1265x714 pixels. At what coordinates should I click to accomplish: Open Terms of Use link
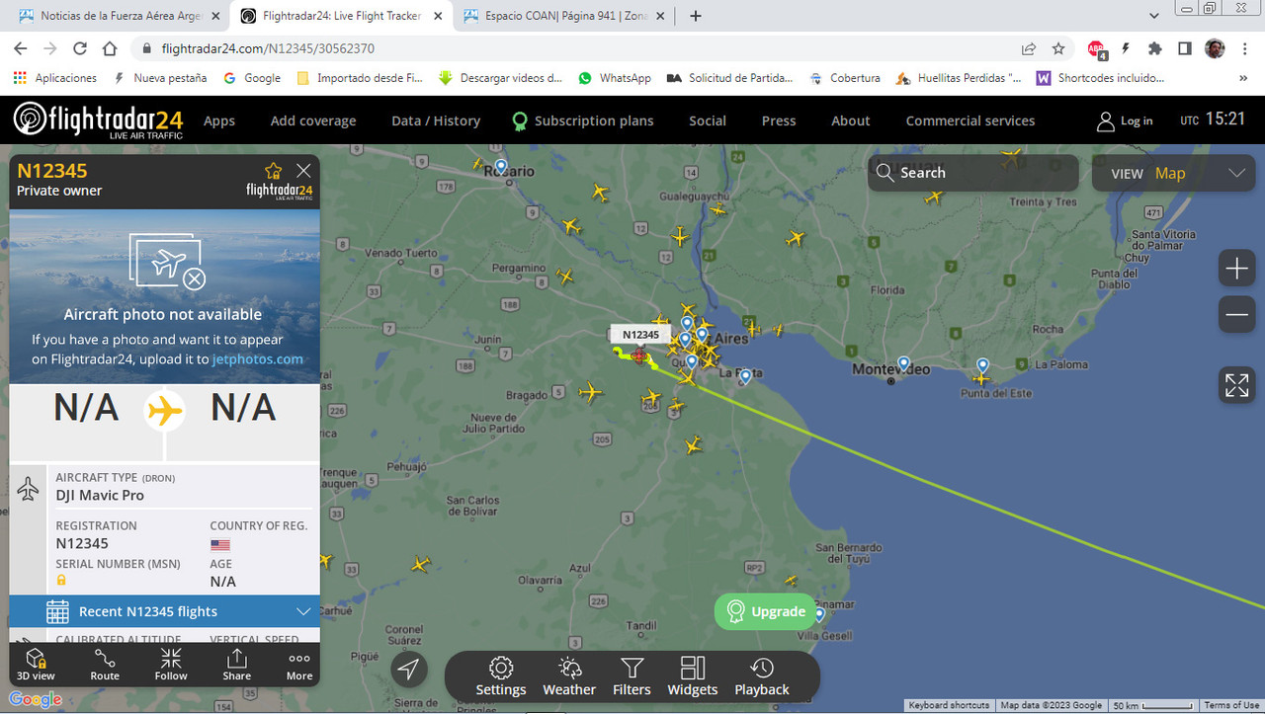[1231, 705]
